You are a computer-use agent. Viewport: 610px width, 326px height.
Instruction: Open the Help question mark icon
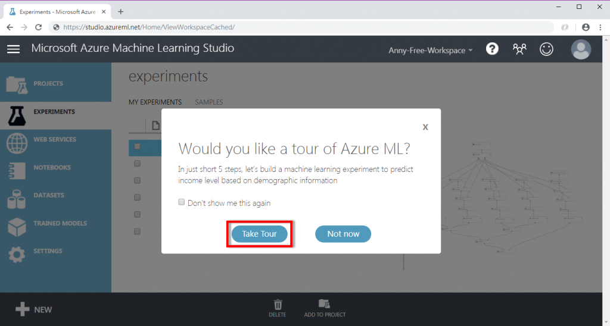tap(492, 49)
